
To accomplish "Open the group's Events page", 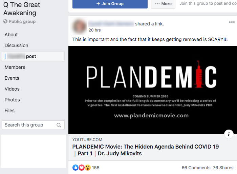I will tap(12, 78).
